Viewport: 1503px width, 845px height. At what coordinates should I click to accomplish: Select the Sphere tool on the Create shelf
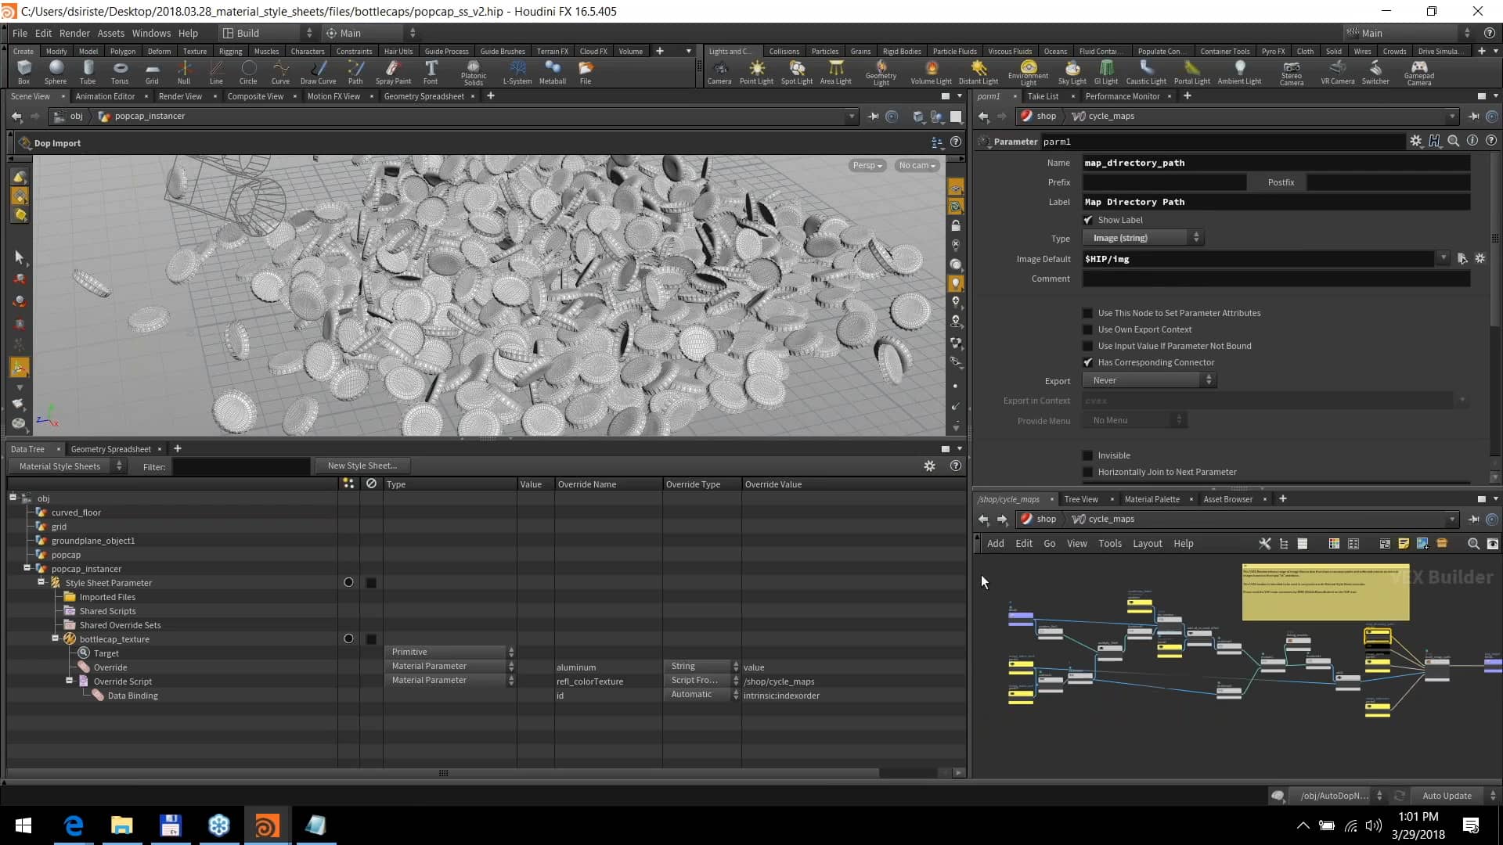pyautogui.click(x=56, y=72)
